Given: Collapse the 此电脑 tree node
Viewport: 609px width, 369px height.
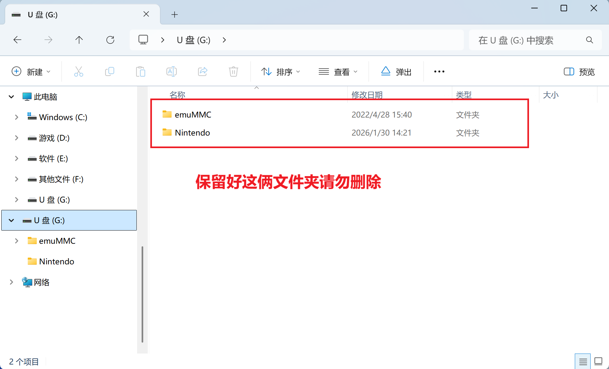Looking at the screenshot, I should coord(11,97).
